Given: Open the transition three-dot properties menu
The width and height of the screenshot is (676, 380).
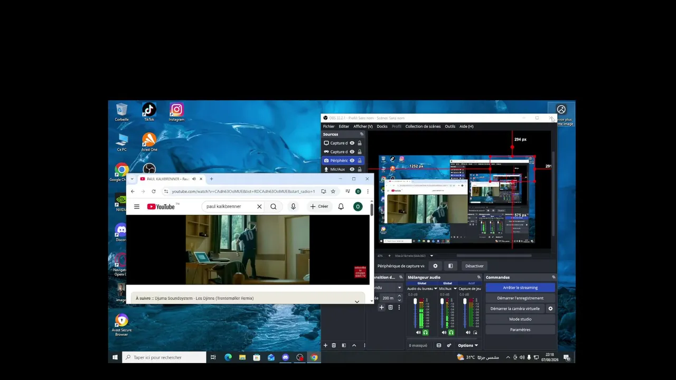Looking at the screenshot, I should coord(399,307).
